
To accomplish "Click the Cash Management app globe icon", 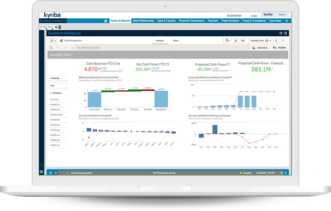I will pyautogui.click(x=61, y=41).
